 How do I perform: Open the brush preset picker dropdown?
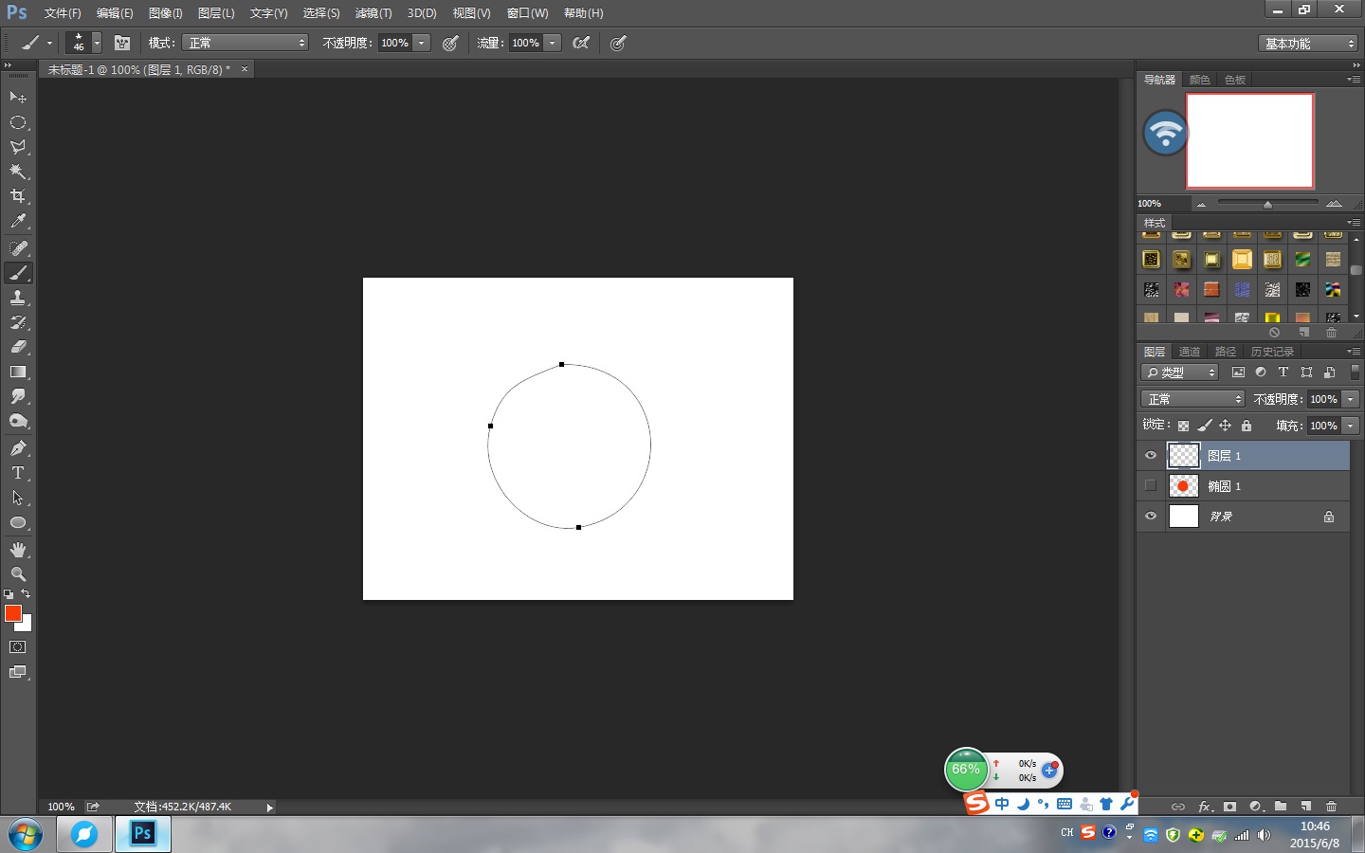point(97,43)
